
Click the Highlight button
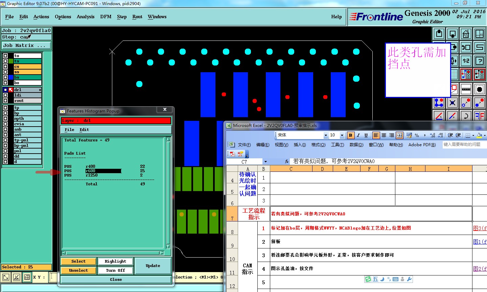[x=115, y=261]
